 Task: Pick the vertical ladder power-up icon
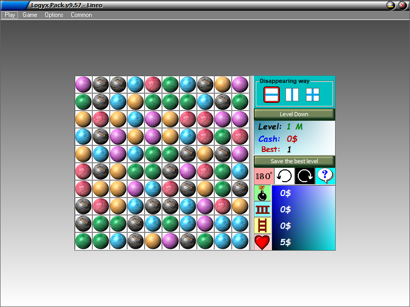(262, 226)
